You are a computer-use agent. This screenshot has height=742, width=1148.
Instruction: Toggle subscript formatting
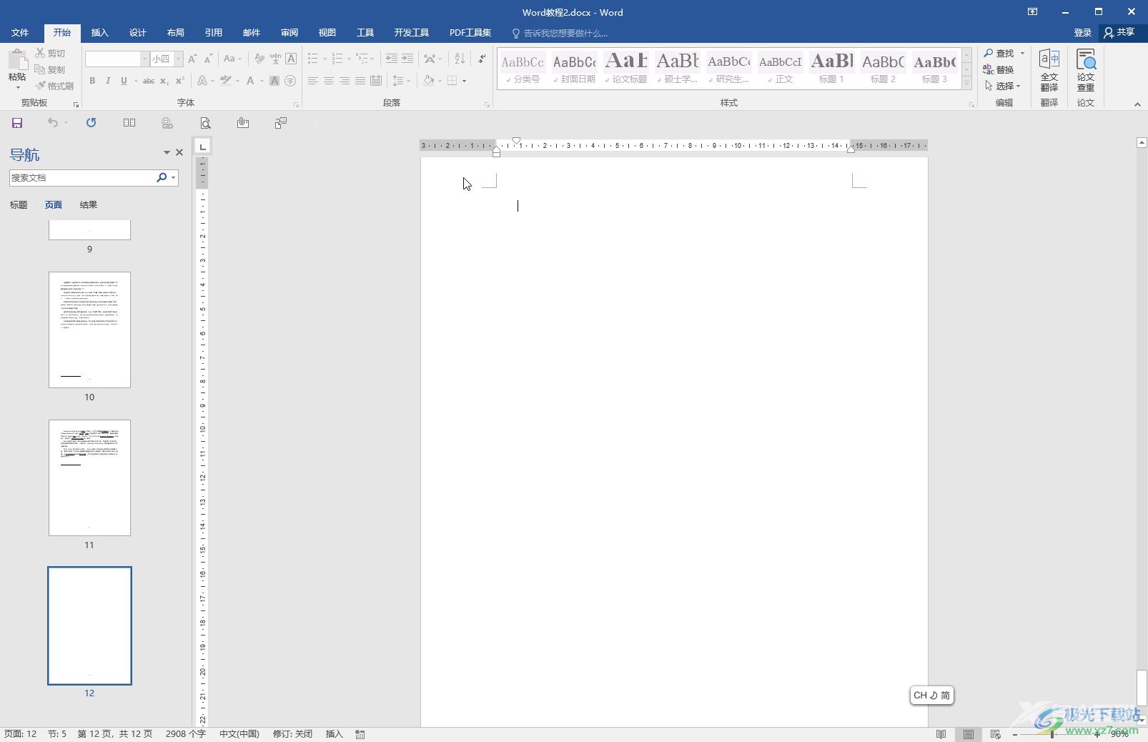click(164, 81)
